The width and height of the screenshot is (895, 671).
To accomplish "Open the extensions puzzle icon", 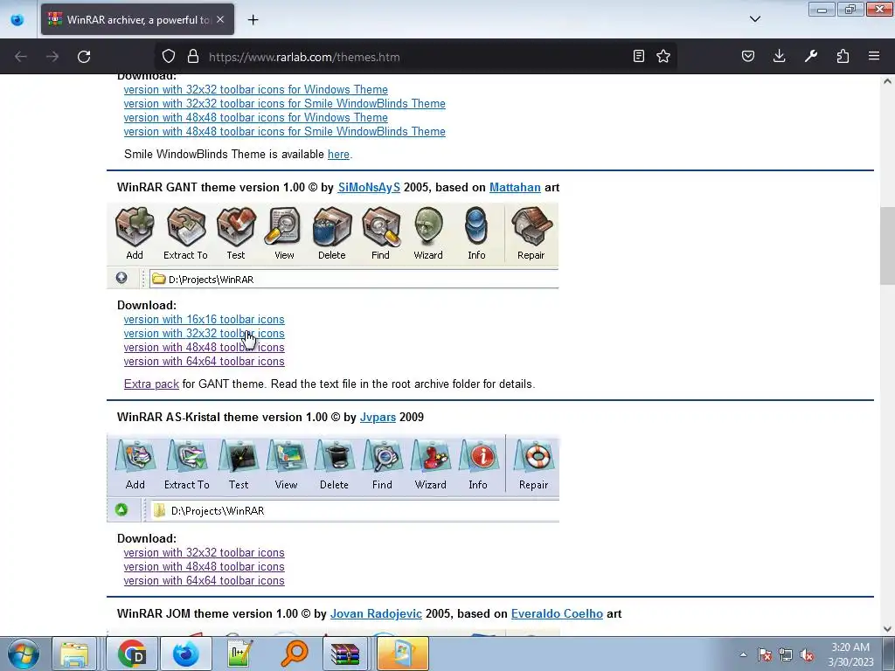I will coord(843,57).
